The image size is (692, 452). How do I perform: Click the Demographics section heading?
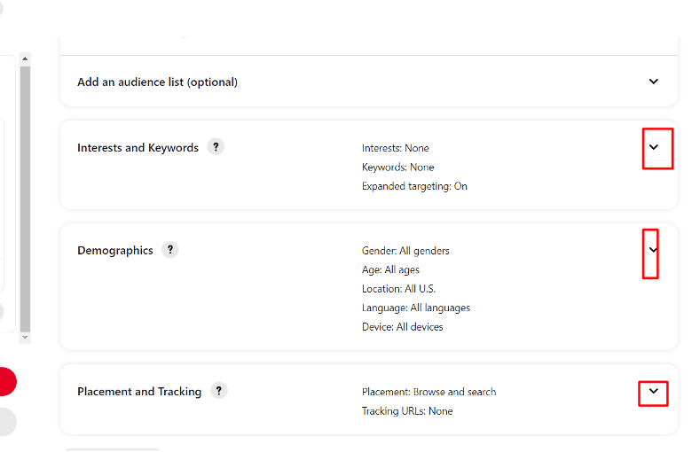pyautogui.click(x=115, y=251)
